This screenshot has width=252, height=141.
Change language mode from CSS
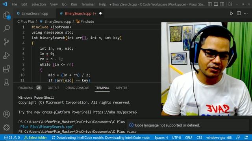199,137
